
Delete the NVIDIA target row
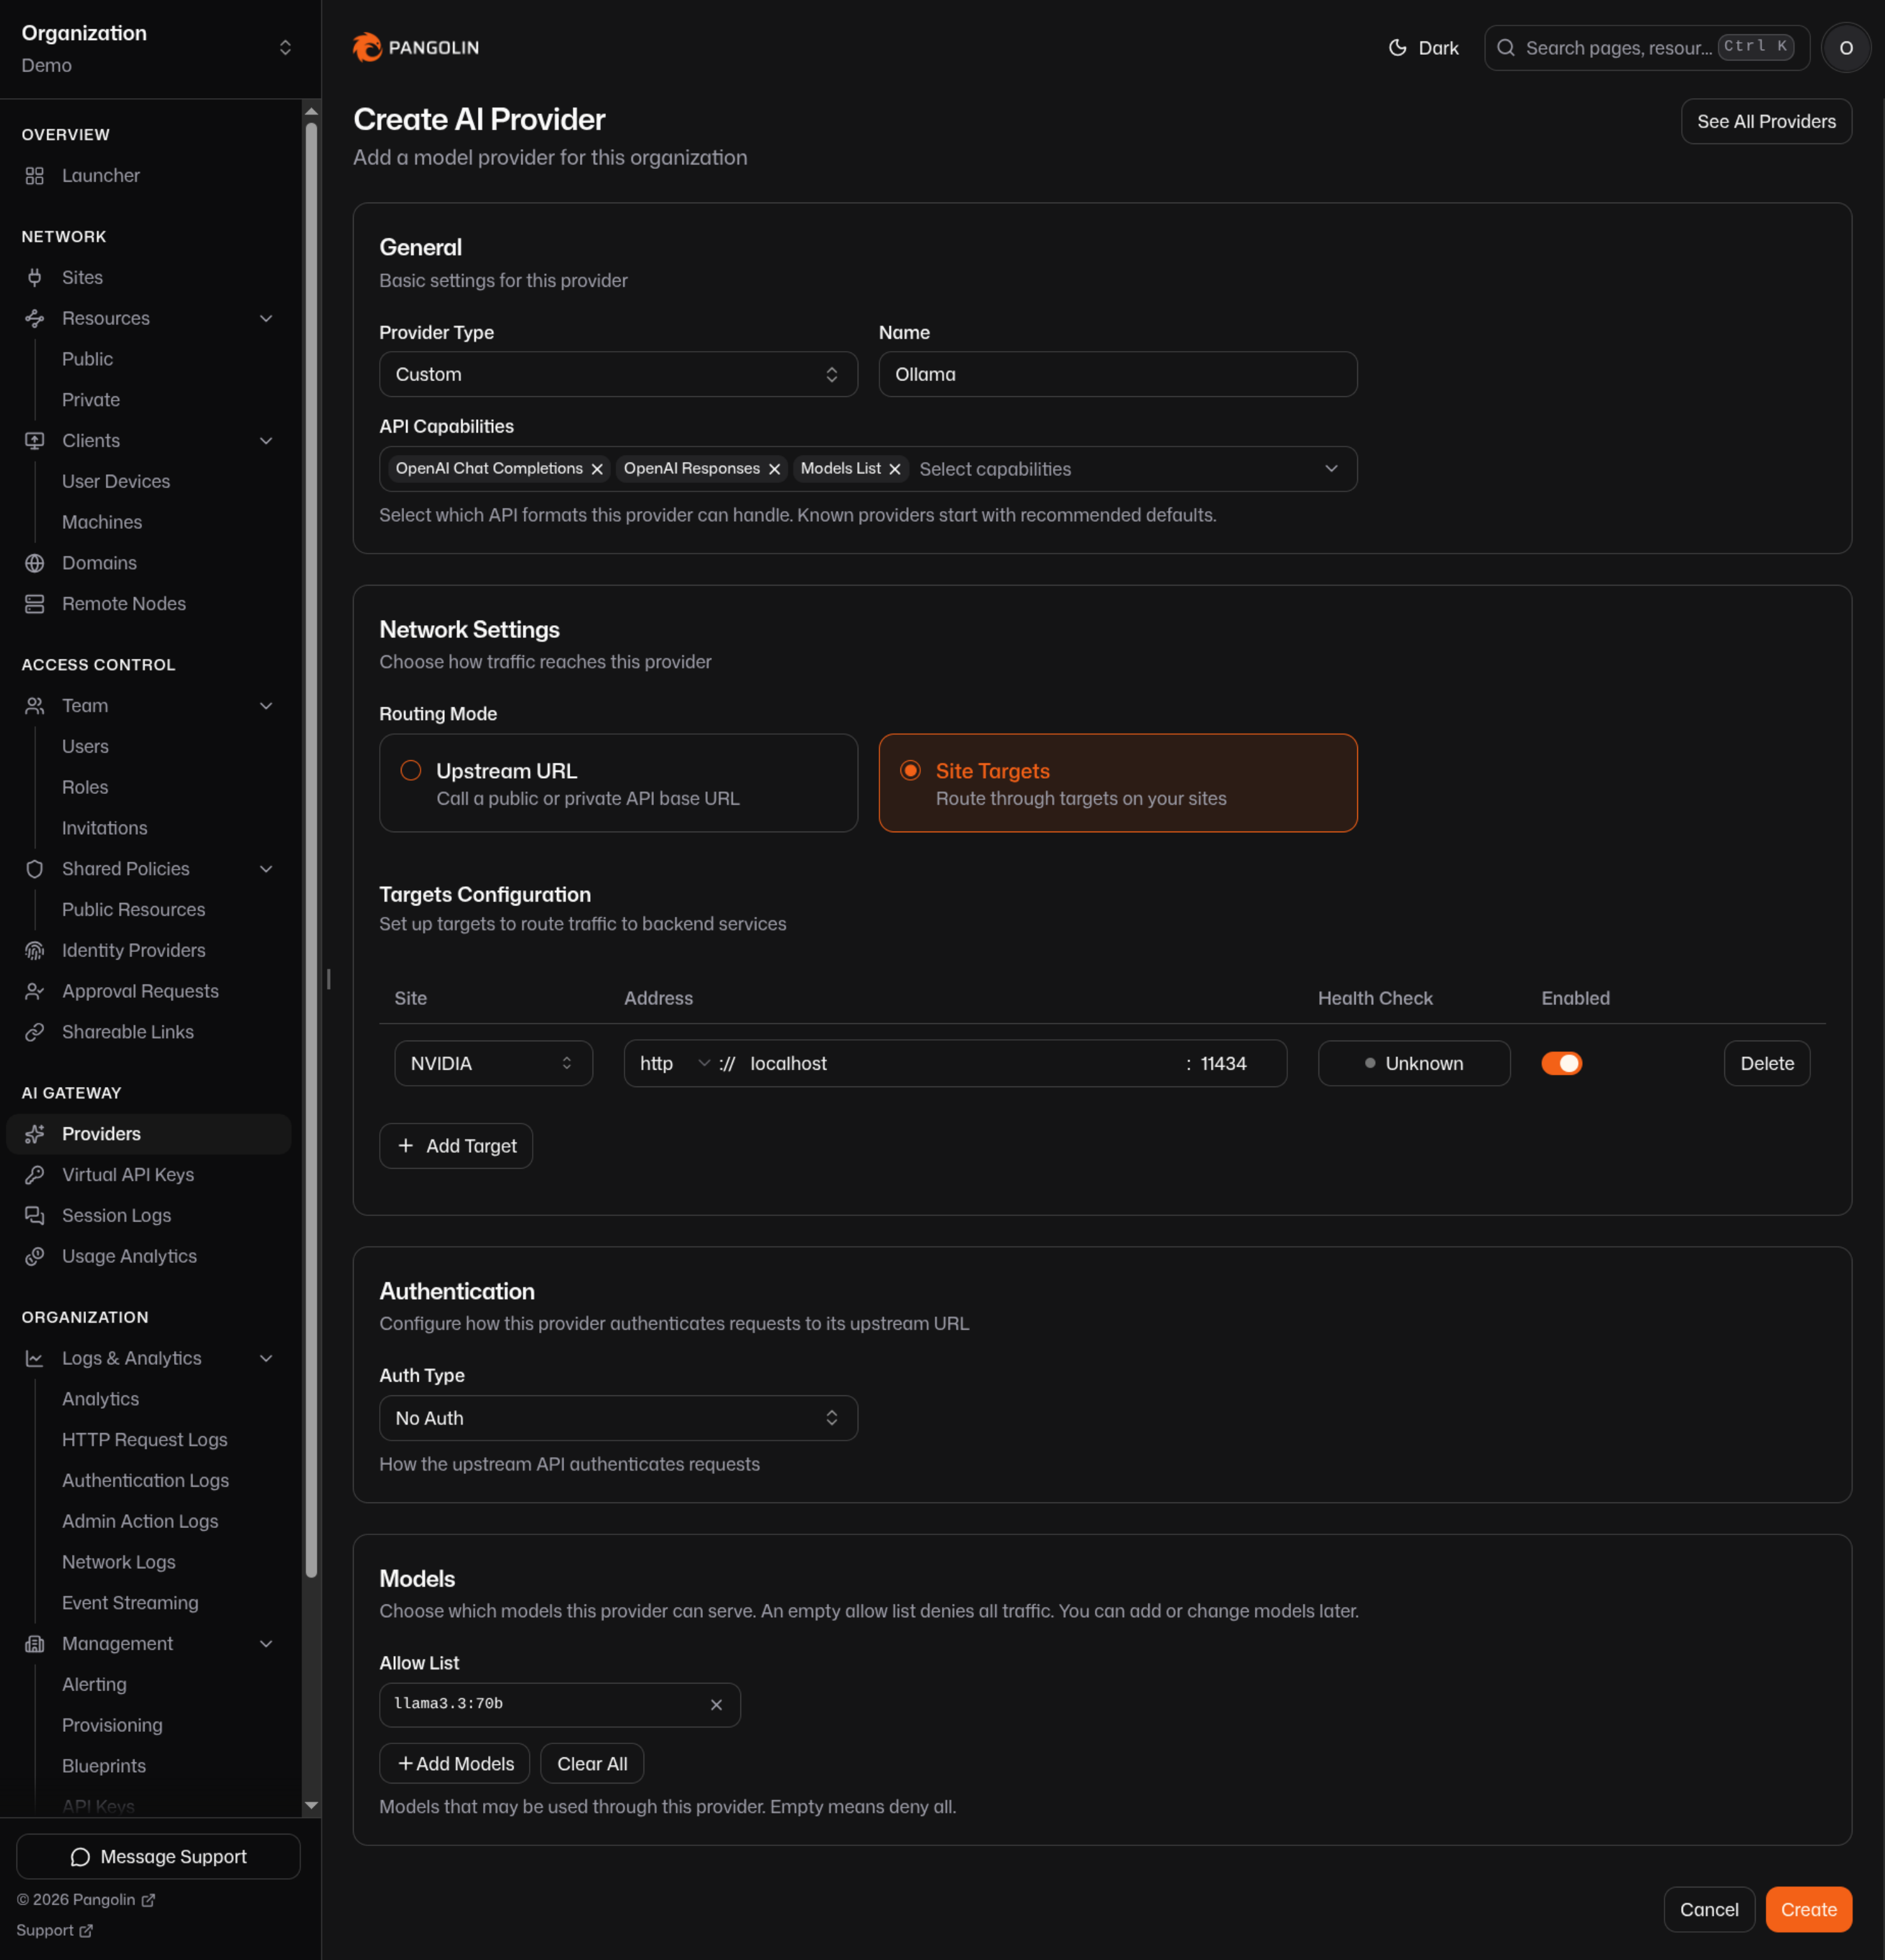click(x=1767, y=1063)
